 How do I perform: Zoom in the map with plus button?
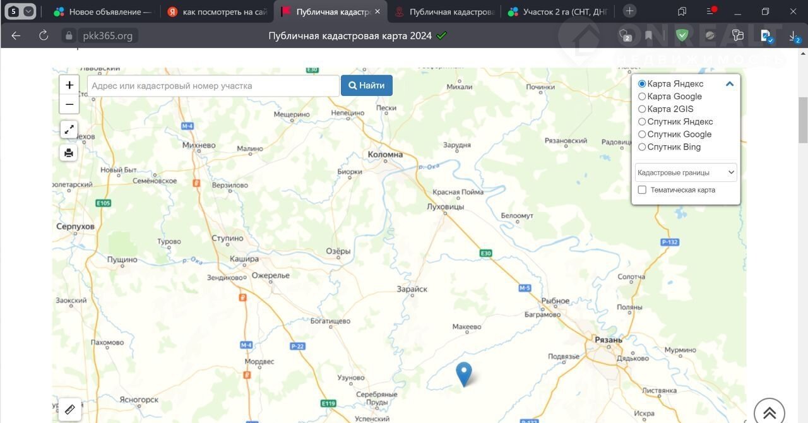[x=69, y=85]
